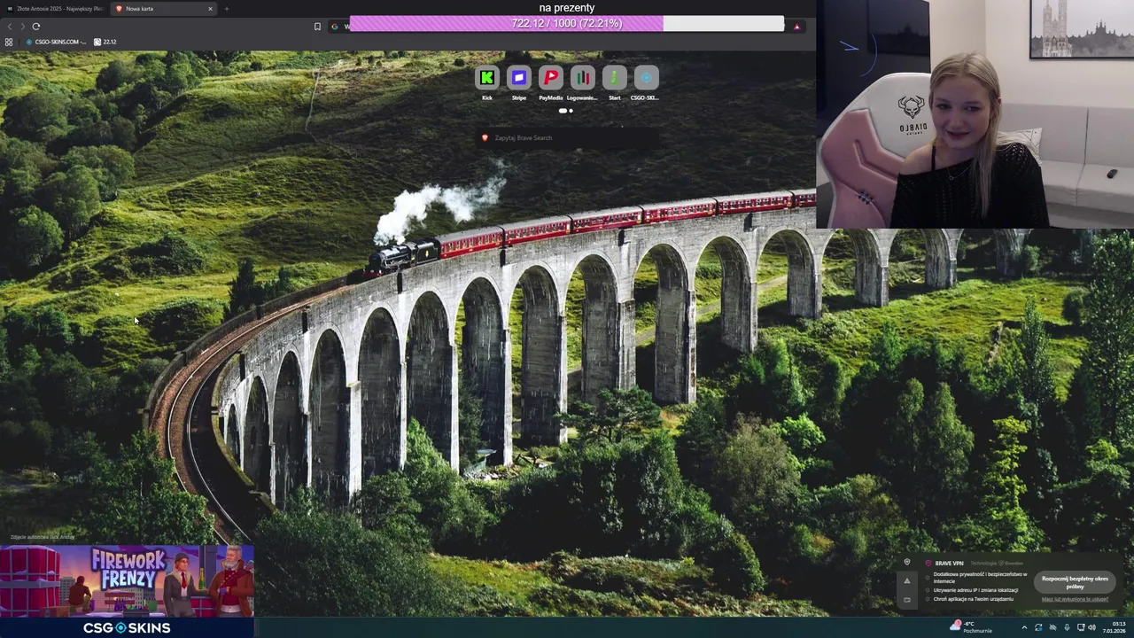Close the Nowa karta tab
This screenshot has height=638, width=1134.
point(210,9)
